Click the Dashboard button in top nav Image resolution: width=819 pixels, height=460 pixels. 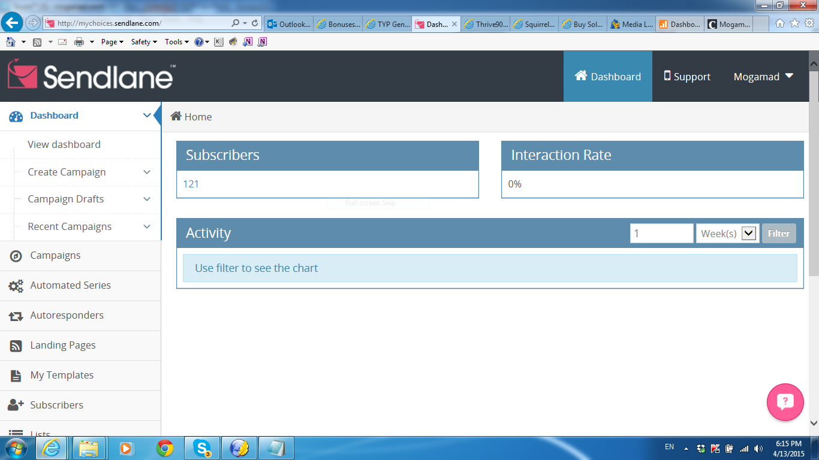608,77
